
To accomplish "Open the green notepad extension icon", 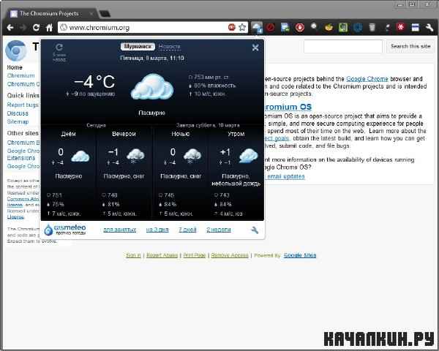I will coord(343,28).
